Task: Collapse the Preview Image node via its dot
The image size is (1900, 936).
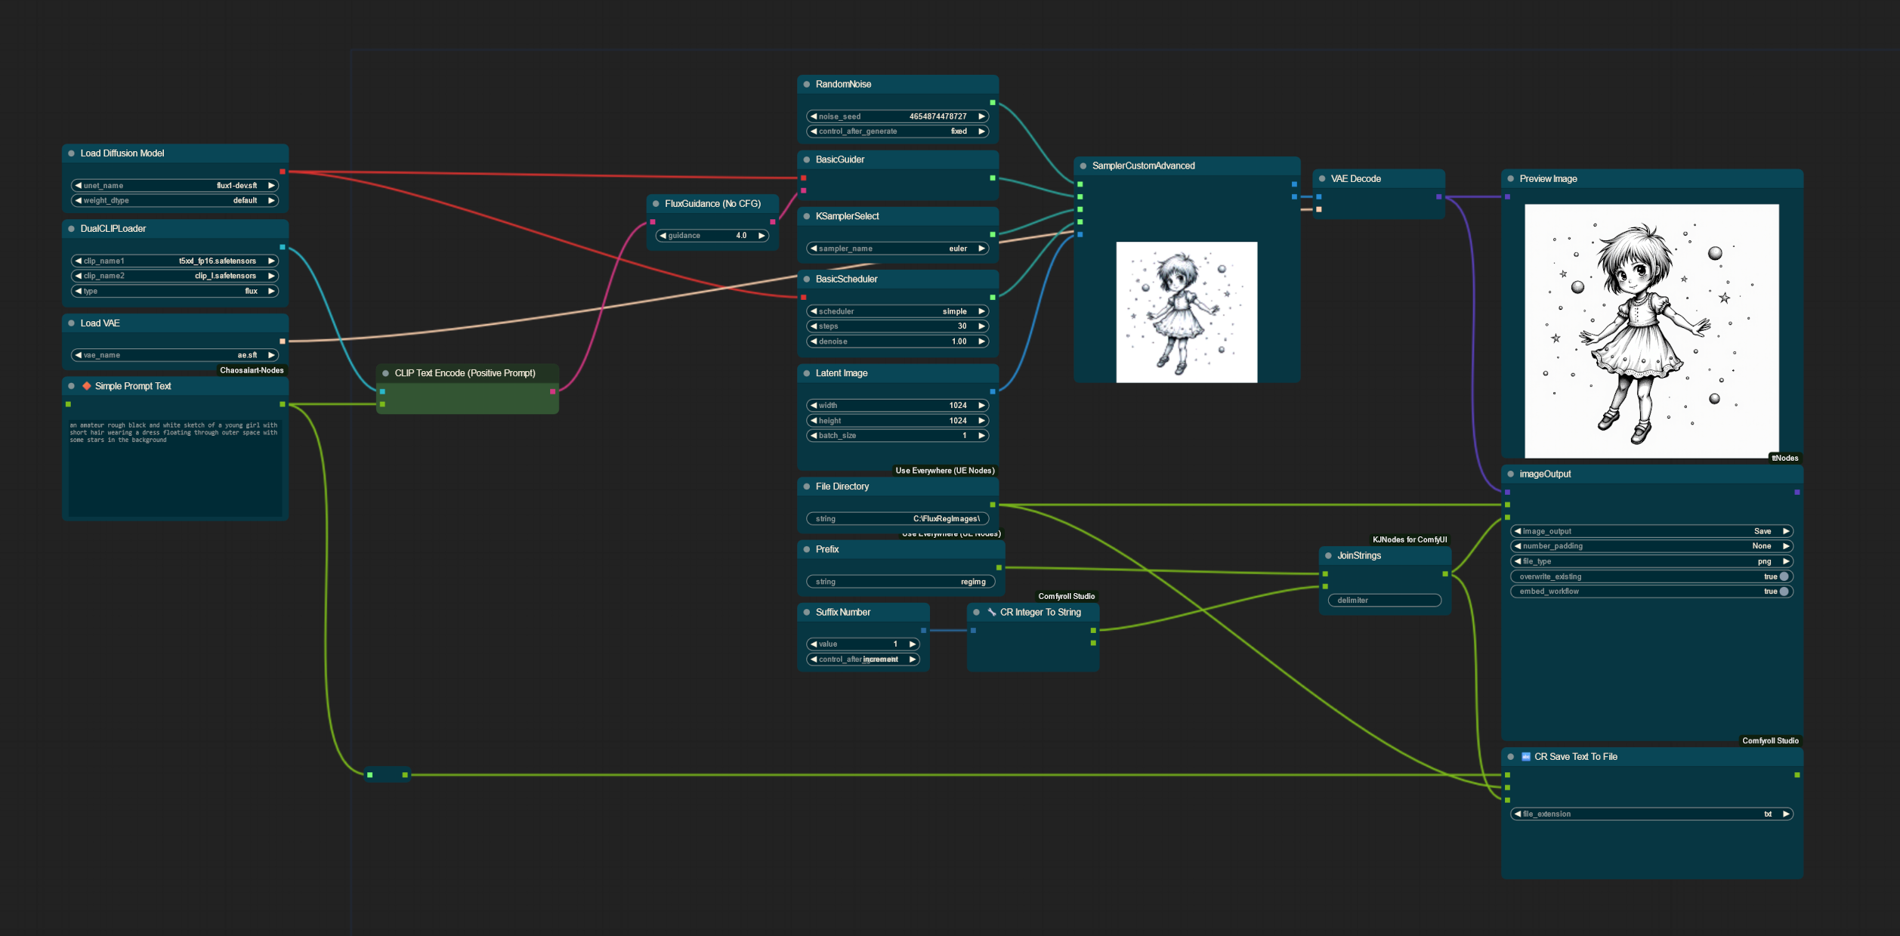Action: pos(1511,179)
